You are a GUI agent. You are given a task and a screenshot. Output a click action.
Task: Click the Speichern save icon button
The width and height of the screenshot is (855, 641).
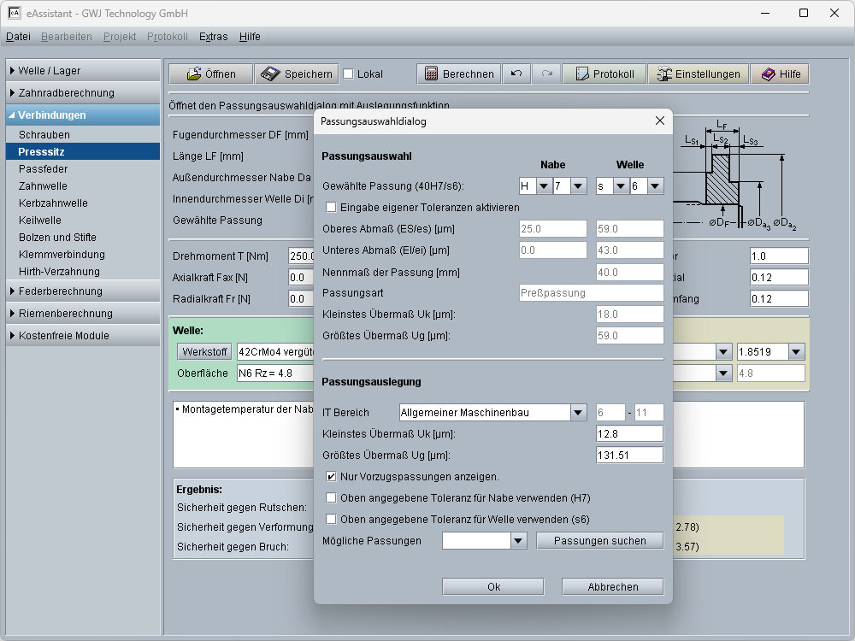click(x=297, y=74)
